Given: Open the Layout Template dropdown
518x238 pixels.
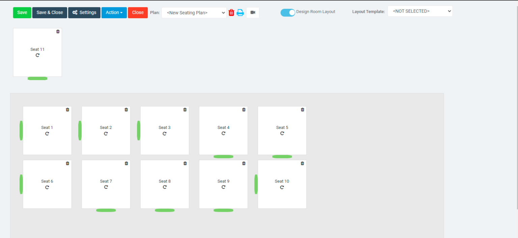Looking at the screenshot, I should (x=420, y=11).
